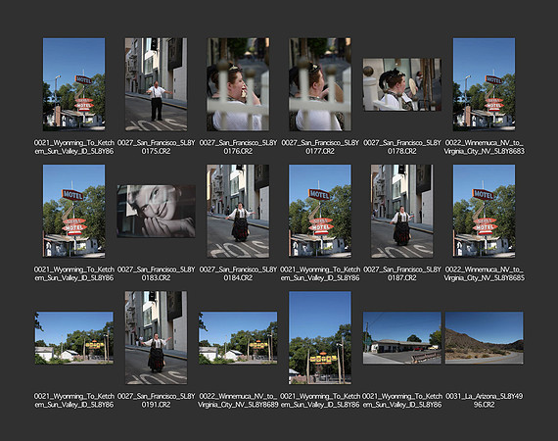Select landscape yellow sign thumbnail labeled 0021_Wyonming
Viewport: 558px width, 441px height.
pyautogui.click(x=74, y=338)
